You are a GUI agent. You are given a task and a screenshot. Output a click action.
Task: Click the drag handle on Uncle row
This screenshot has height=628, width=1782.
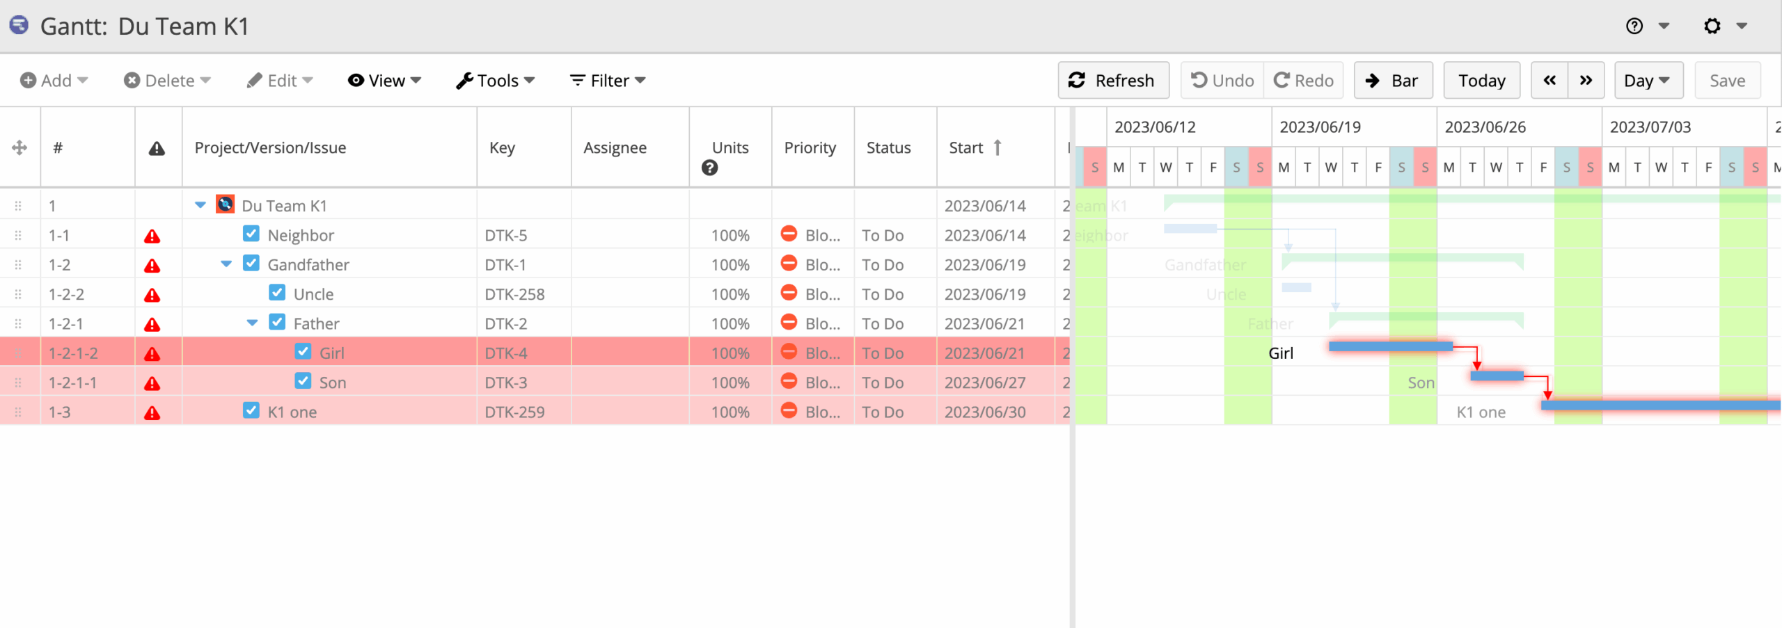(x=18, y=295)
